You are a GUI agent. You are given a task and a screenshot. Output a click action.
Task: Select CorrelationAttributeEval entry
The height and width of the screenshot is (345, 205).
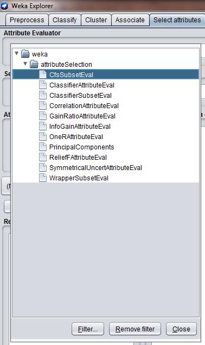coord(84,106)
